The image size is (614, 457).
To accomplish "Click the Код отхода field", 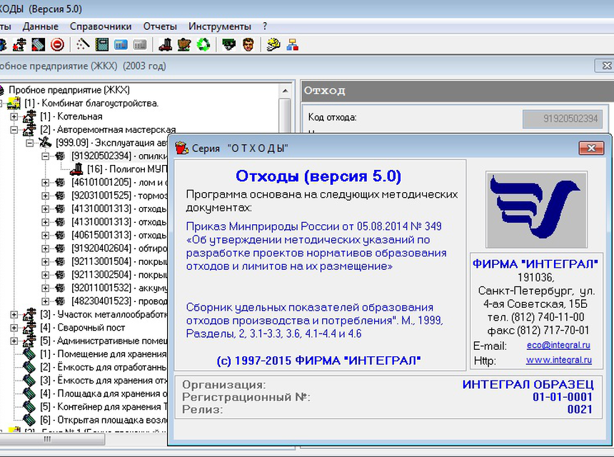I will (563, 119).
